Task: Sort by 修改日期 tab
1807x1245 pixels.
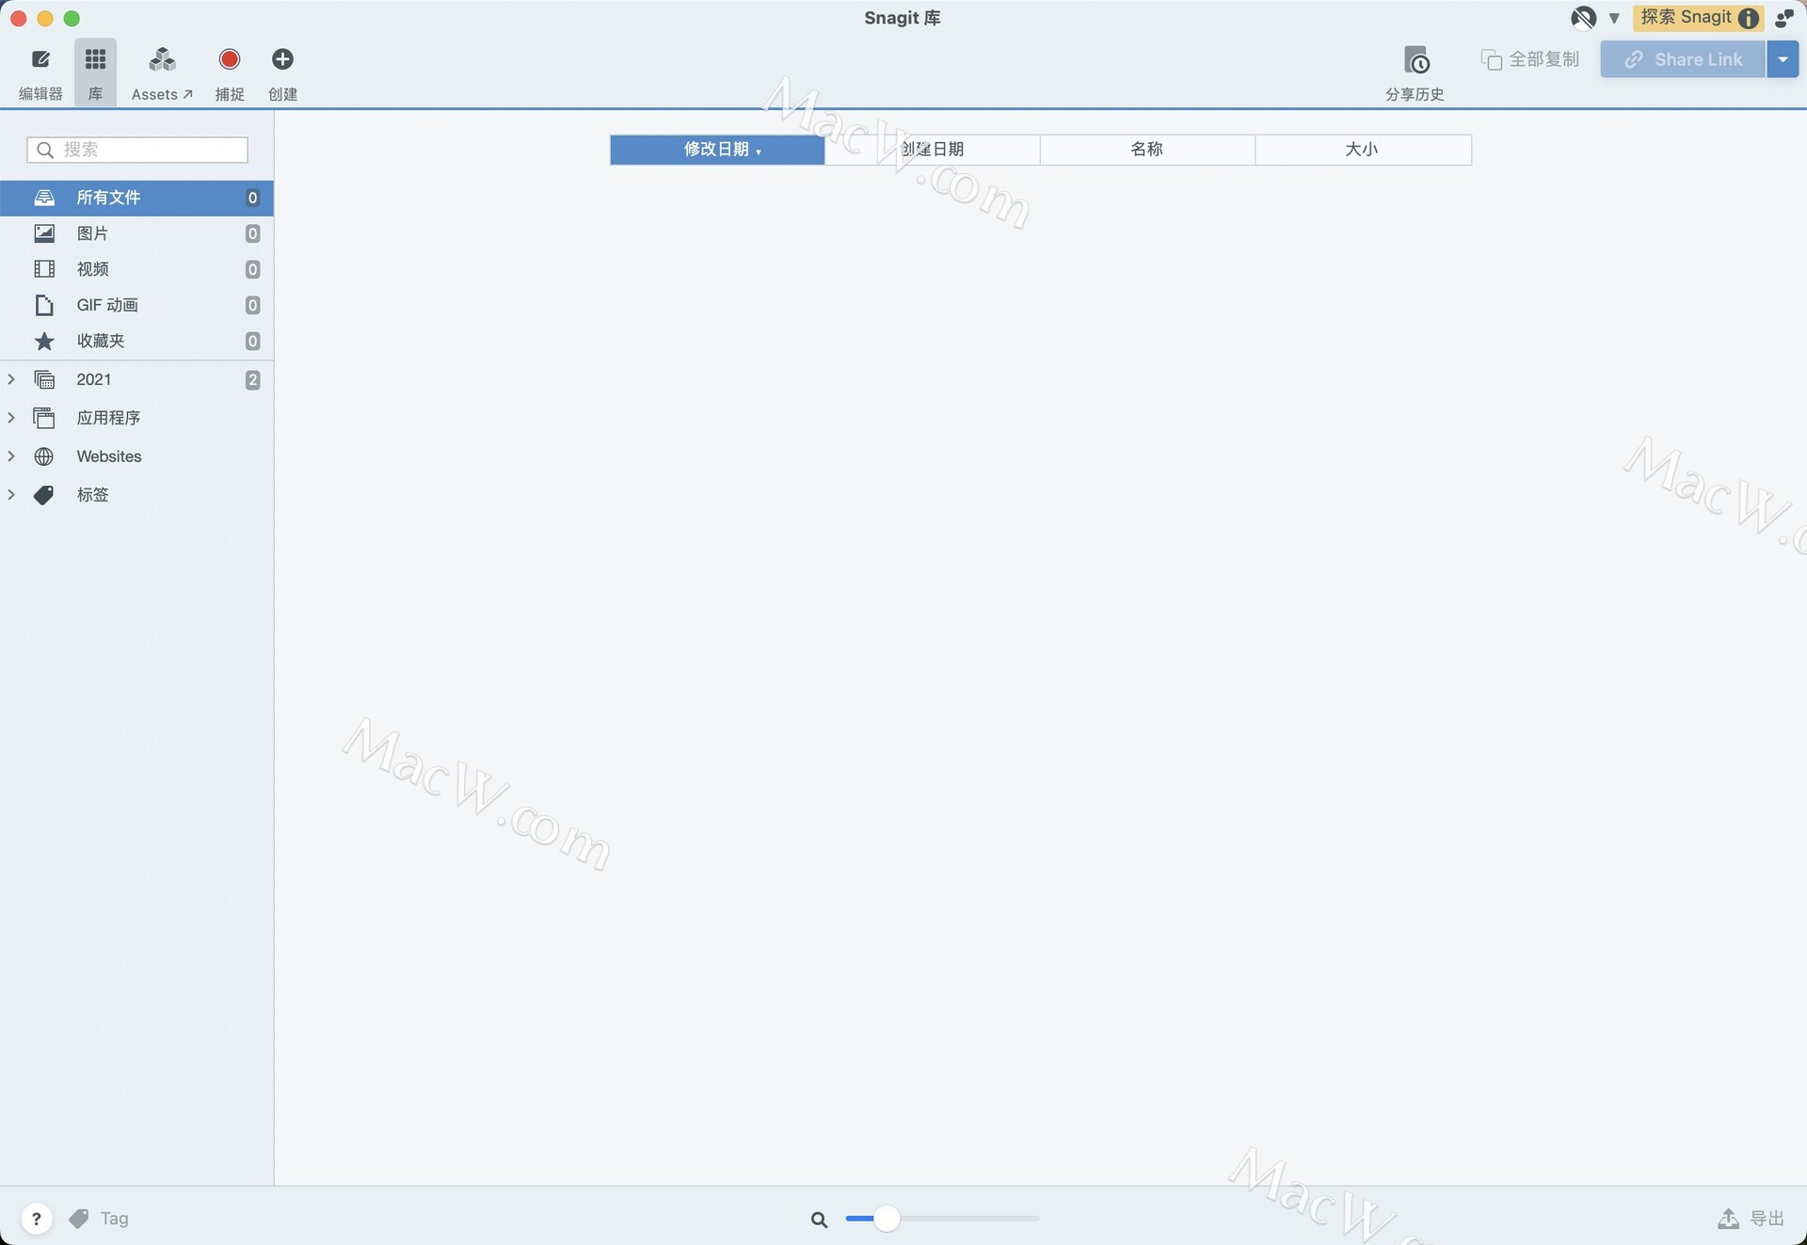Action: 717,150
